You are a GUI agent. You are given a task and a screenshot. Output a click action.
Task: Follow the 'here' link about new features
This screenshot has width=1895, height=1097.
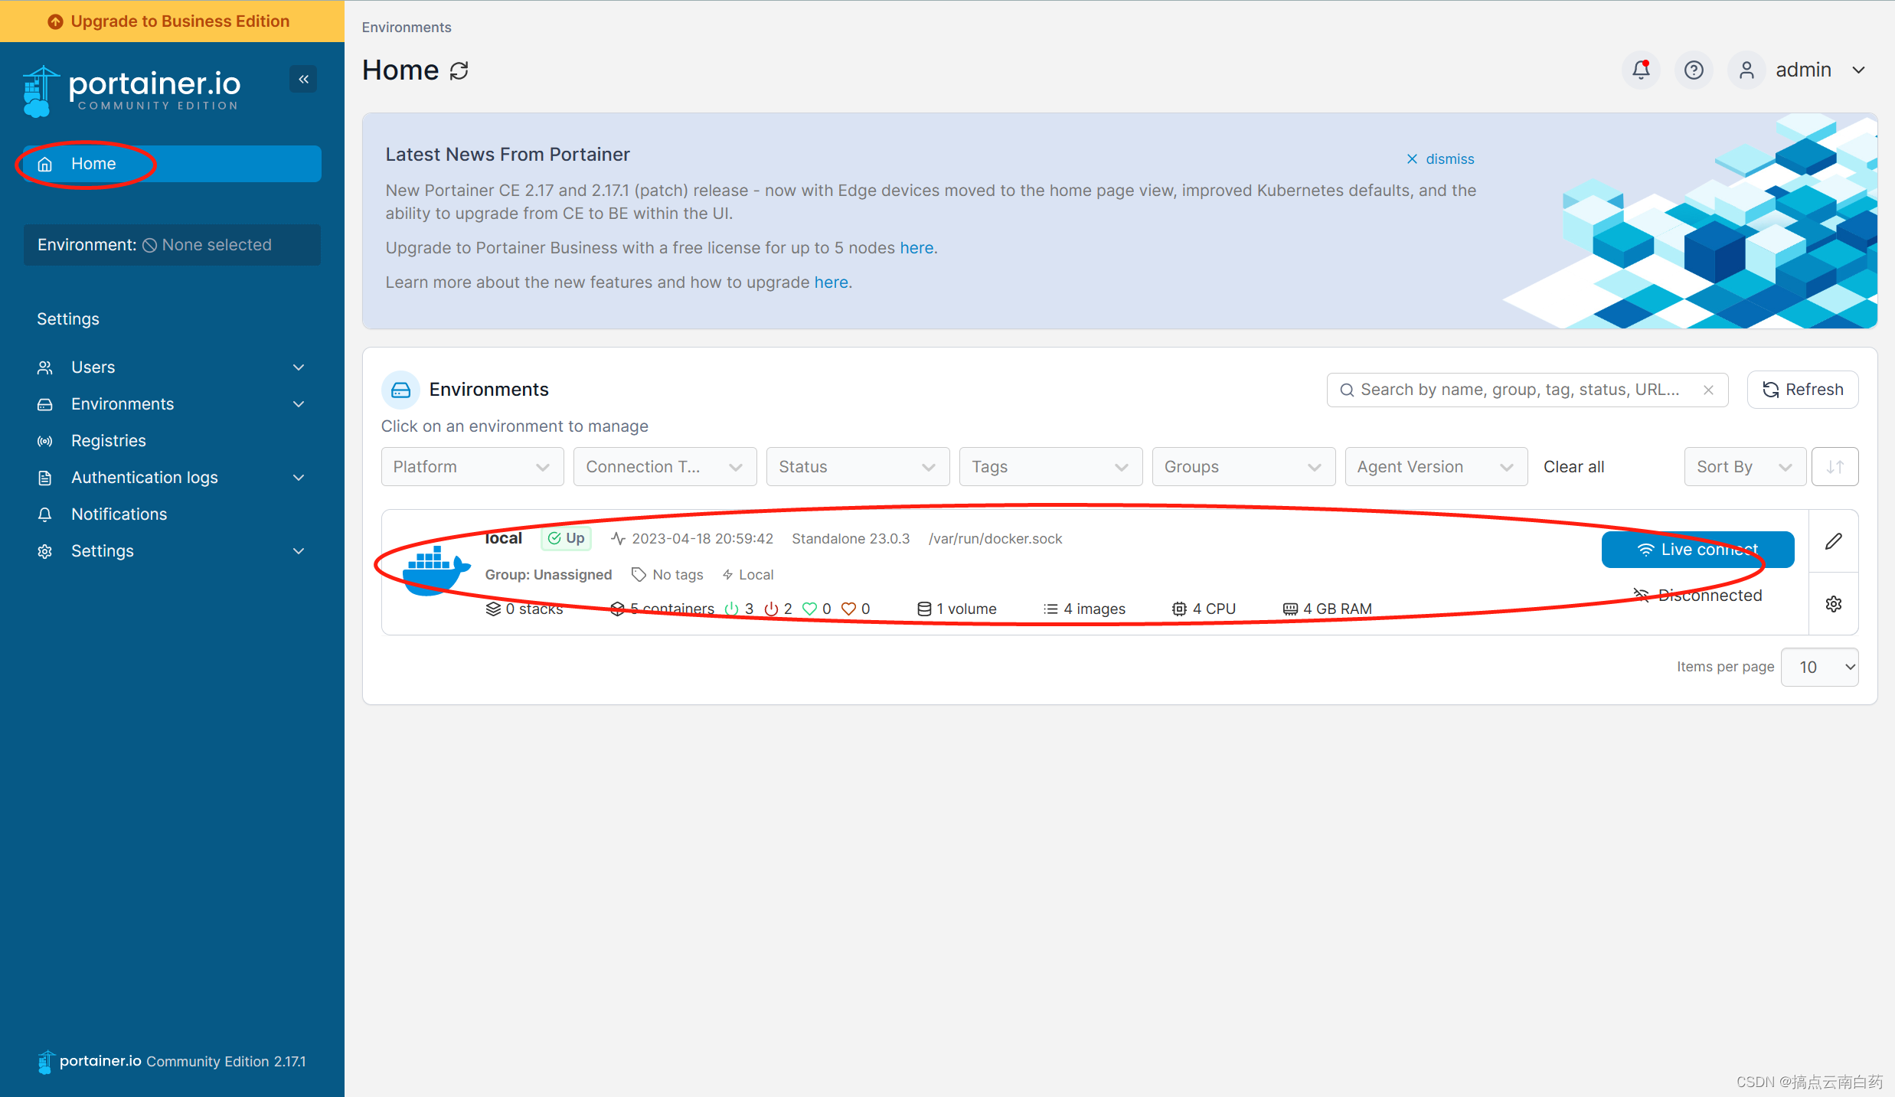click(831, 282)
